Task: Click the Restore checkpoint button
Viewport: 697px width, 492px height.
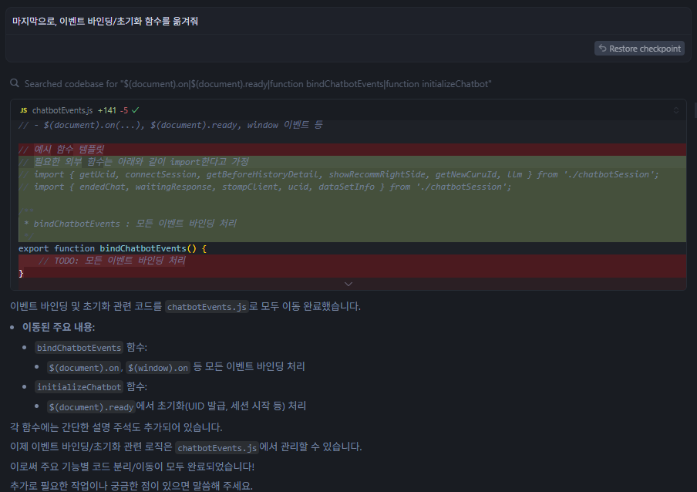Action: click(639, 49)
